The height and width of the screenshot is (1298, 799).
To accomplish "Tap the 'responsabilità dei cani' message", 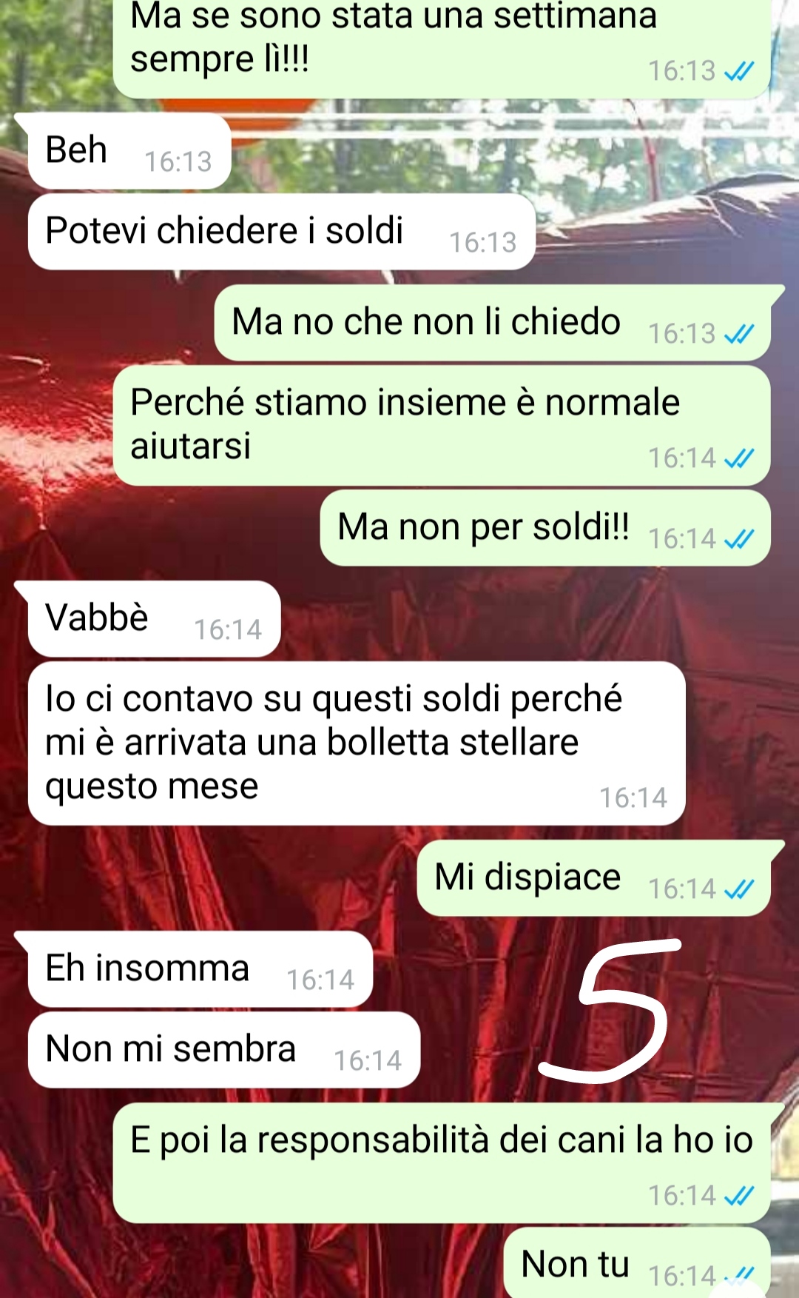I will pos(442,1162).
